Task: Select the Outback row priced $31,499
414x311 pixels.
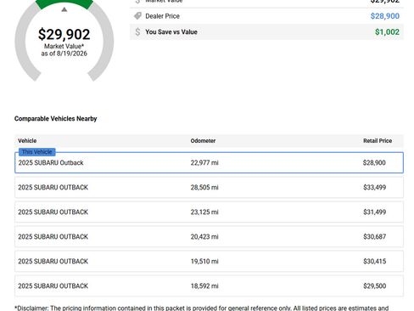Action: pos(209,212)
